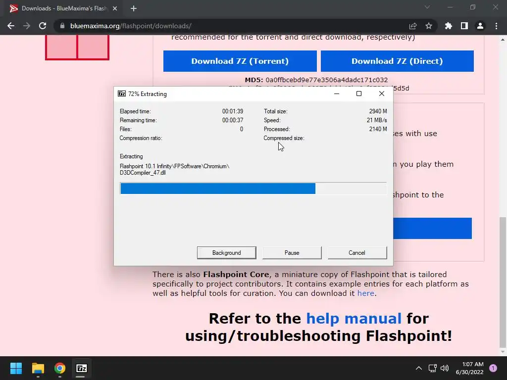The width and height of the screenshot is (507, 380).
Task: Click the Elapsed time value 00:01:39
Action: pyautogui.click(x=233, y=111)
